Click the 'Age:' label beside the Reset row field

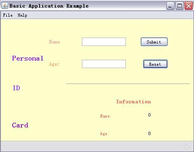pyautogui.click(x=54, y=64)
